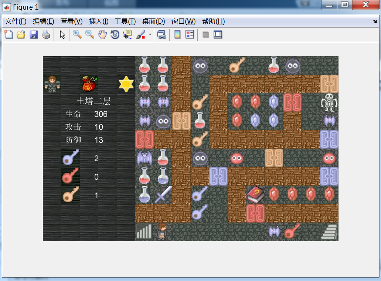Image resolution: width=381 pixels, height=281 pixels.
Task: Click the yellow key in top map row
Action: (x=237, y=65)
